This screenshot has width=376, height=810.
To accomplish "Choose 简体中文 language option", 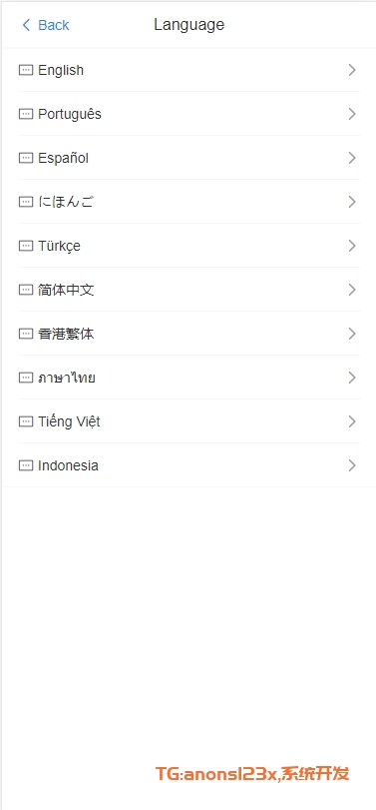I will 188,290.
